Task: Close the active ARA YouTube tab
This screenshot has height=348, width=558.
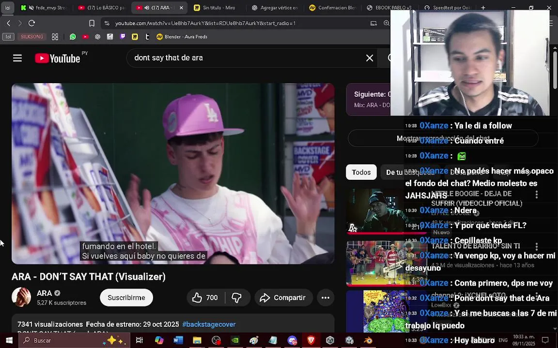Action: click(x=181, y=7)
